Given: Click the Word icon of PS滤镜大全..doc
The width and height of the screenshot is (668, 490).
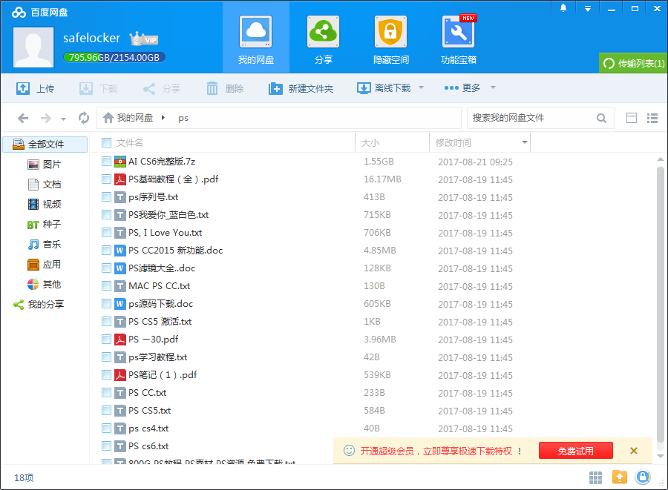Looking at the screenshot, I should pos(120,268).
